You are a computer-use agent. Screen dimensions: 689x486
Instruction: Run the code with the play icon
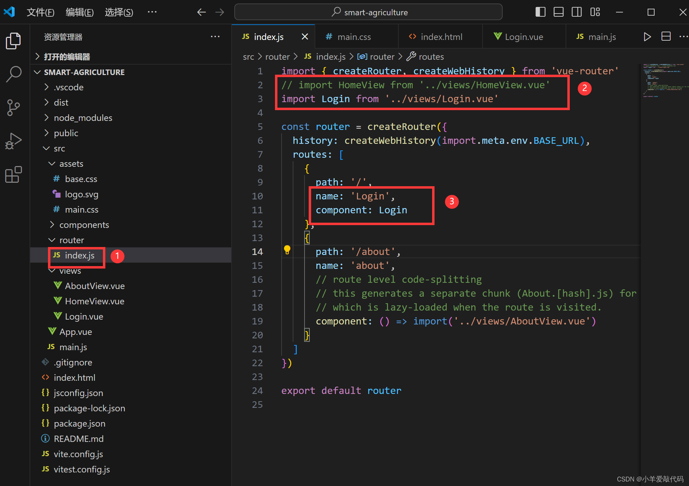tap(647, 37)
